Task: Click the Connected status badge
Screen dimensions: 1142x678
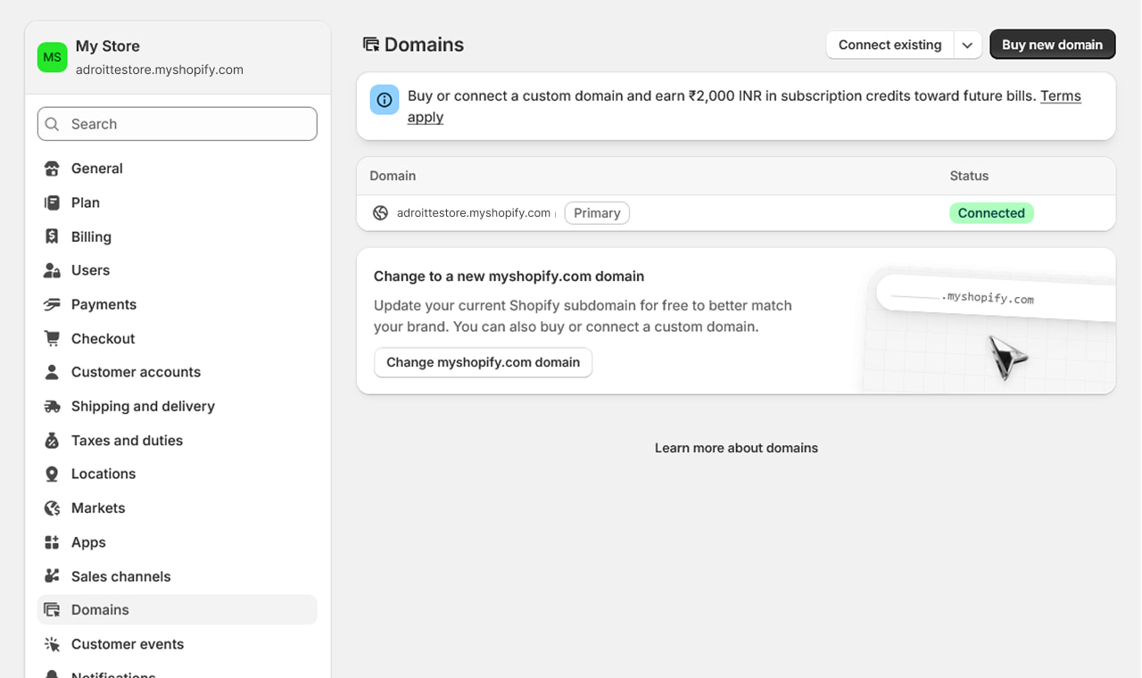Action: point(991,213)
